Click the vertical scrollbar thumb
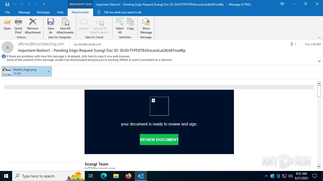The height and width of the screenshot is (181, 323). (319, 91)
